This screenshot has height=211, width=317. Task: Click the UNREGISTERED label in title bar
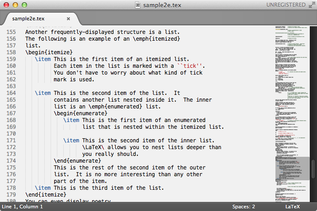coord(286,5)
